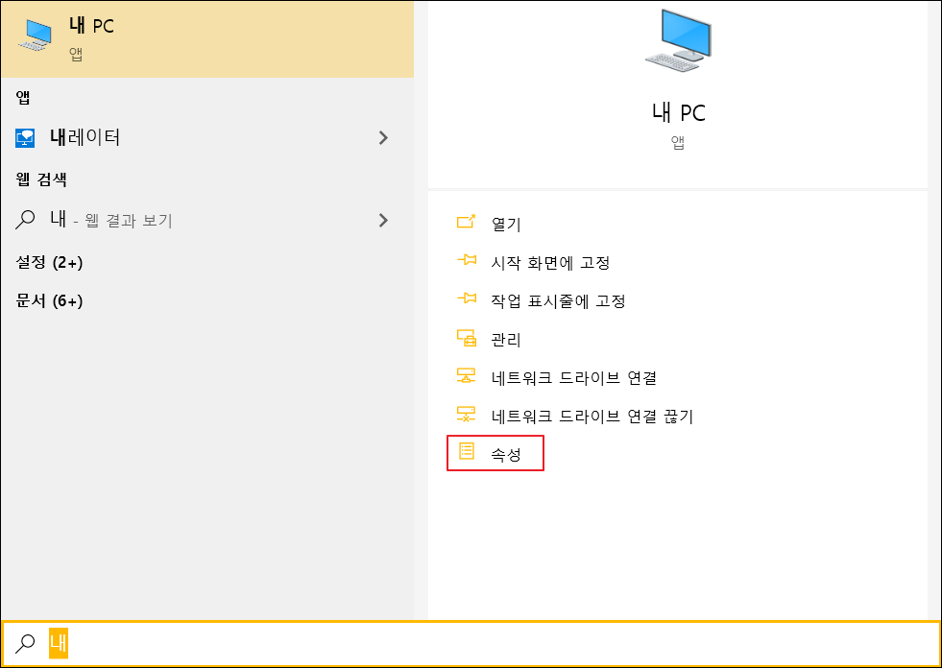Select the 내 PC best match result
The image size is (942, 668).
click(207, 39)
